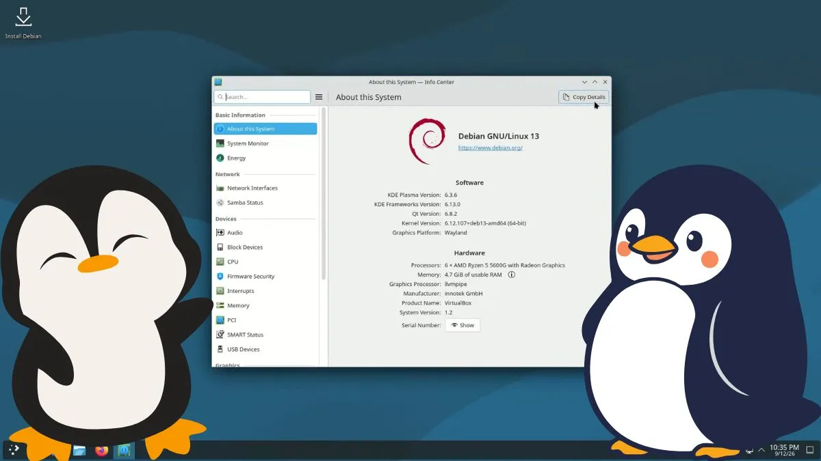Screen dimensions: 821x461
Task: Open the Memory page icon
Action: 220,305
